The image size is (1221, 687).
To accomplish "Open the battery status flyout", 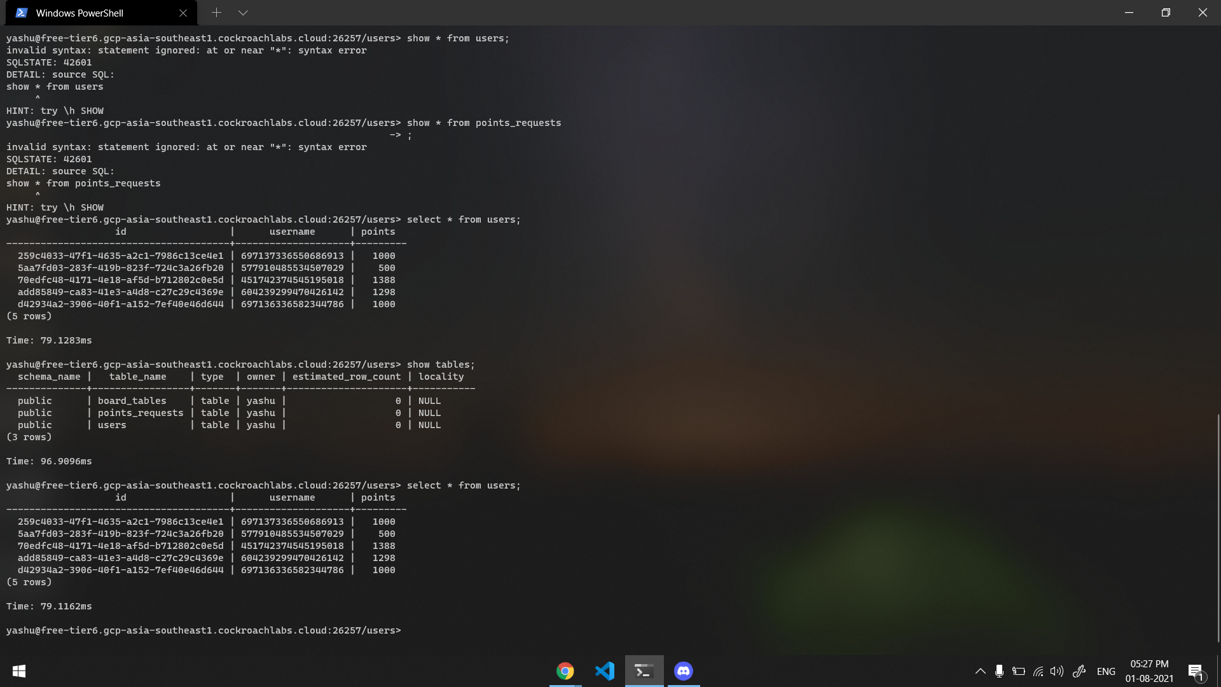I will [1019, 671].
